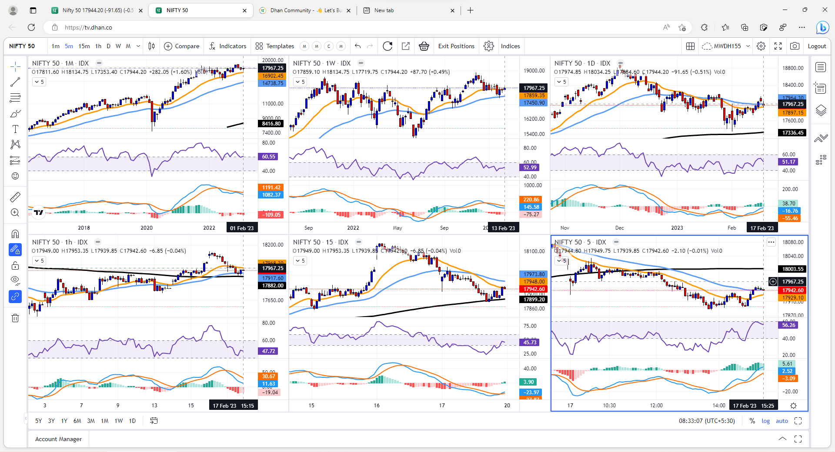Switch to Dhan Community browser tab
The width and height of the screenshot is (835, 452).
coord(306,10)
